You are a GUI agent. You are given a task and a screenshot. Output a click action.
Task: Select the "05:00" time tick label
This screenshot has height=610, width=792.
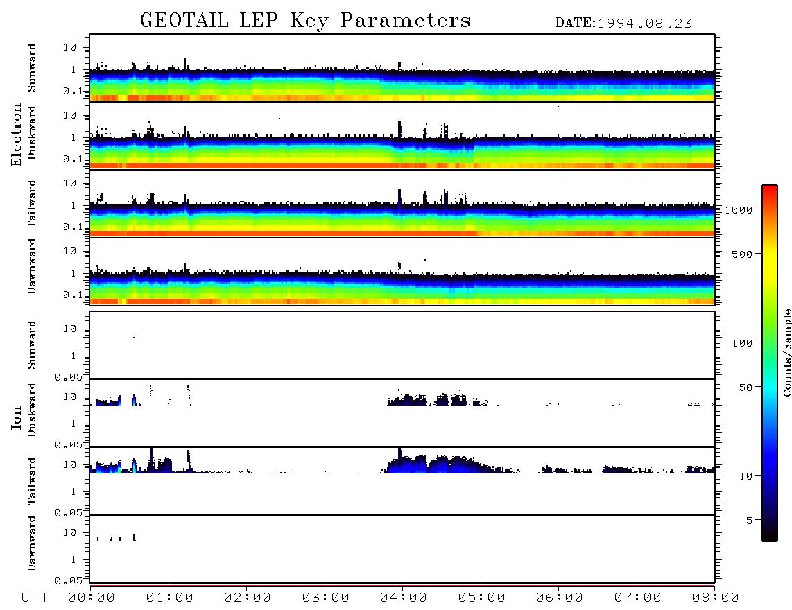click(481, 598)
